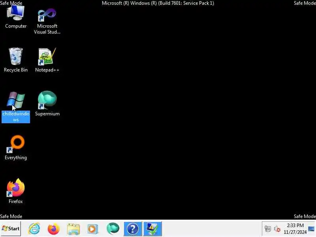Launch Internet Explorer from taskbar

34,229
